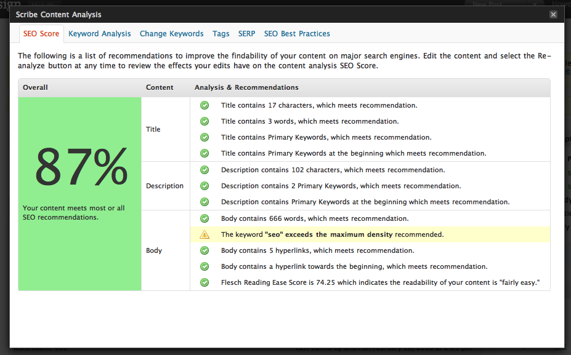Click check icon for Body 666 words

tap(205, 218)
